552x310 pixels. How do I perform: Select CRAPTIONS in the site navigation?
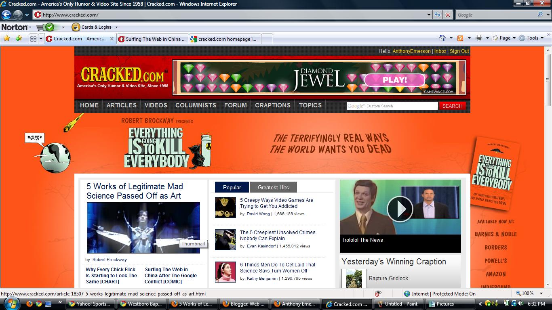pyautogui.click(x=273, y=105)
